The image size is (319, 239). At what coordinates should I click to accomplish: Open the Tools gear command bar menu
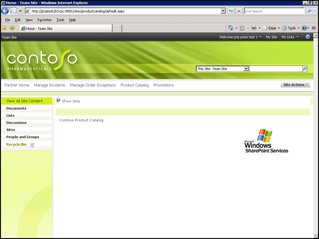291,28
